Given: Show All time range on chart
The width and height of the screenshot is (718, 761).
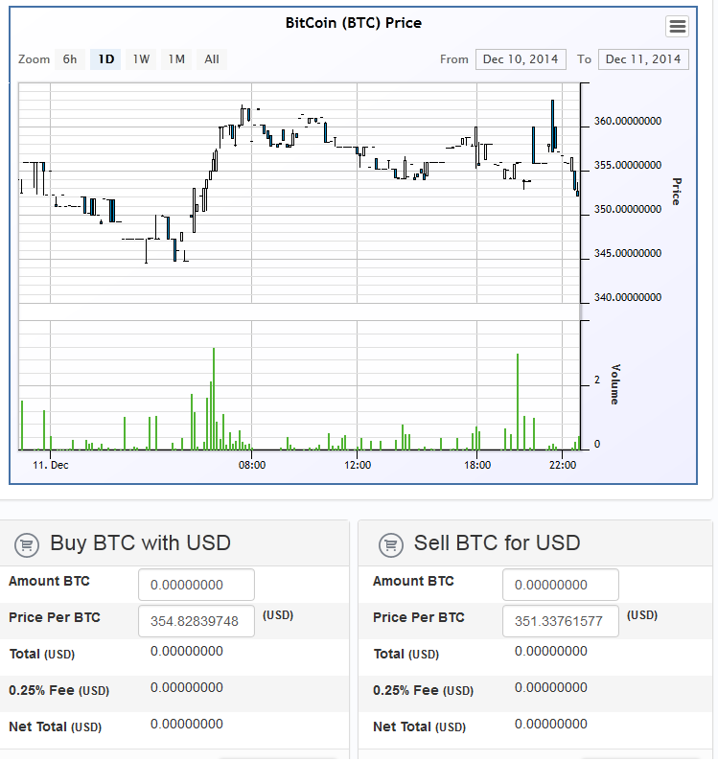Looking at the screenshot, I should pyautogui.click(x=212, y=59).
